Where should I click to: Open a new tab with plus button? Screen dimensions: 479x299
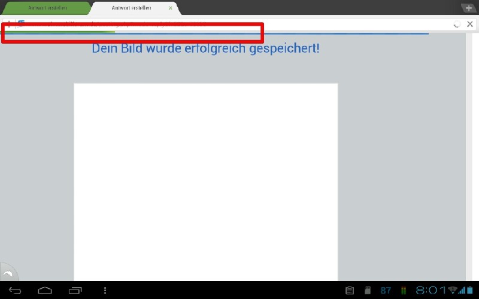(x=468, y=8)
